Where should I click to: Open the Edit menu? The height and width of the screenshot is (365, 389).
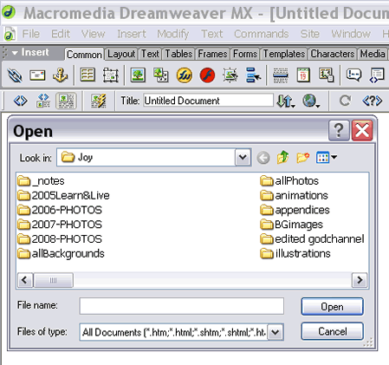point(61,34)
